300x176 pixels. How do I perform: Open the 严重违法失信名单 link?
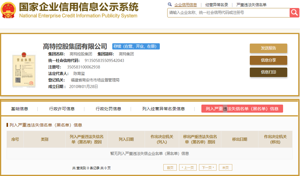coord(251,5)
